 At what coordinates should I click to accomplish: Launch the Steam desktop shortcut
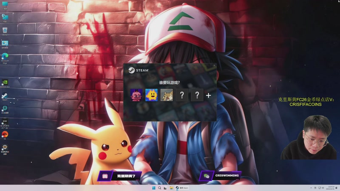point(5,97)
